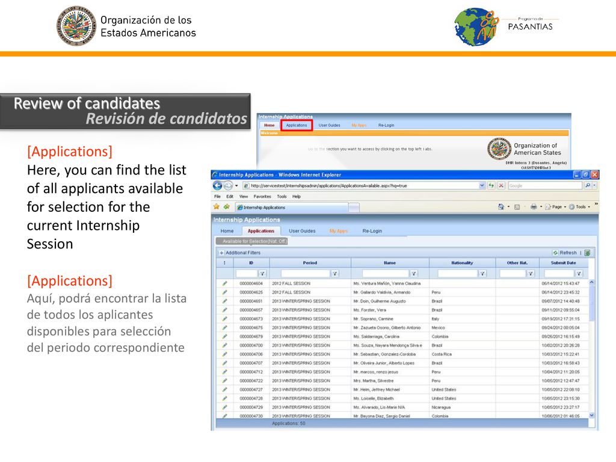The image size is (616, 462).
Task: Click the pencil icon for application 0000004679
Action: [x=225, y=336]
